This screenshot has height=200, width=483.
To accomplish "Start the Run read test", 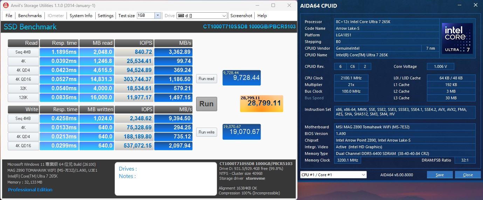I will [206, 79].
